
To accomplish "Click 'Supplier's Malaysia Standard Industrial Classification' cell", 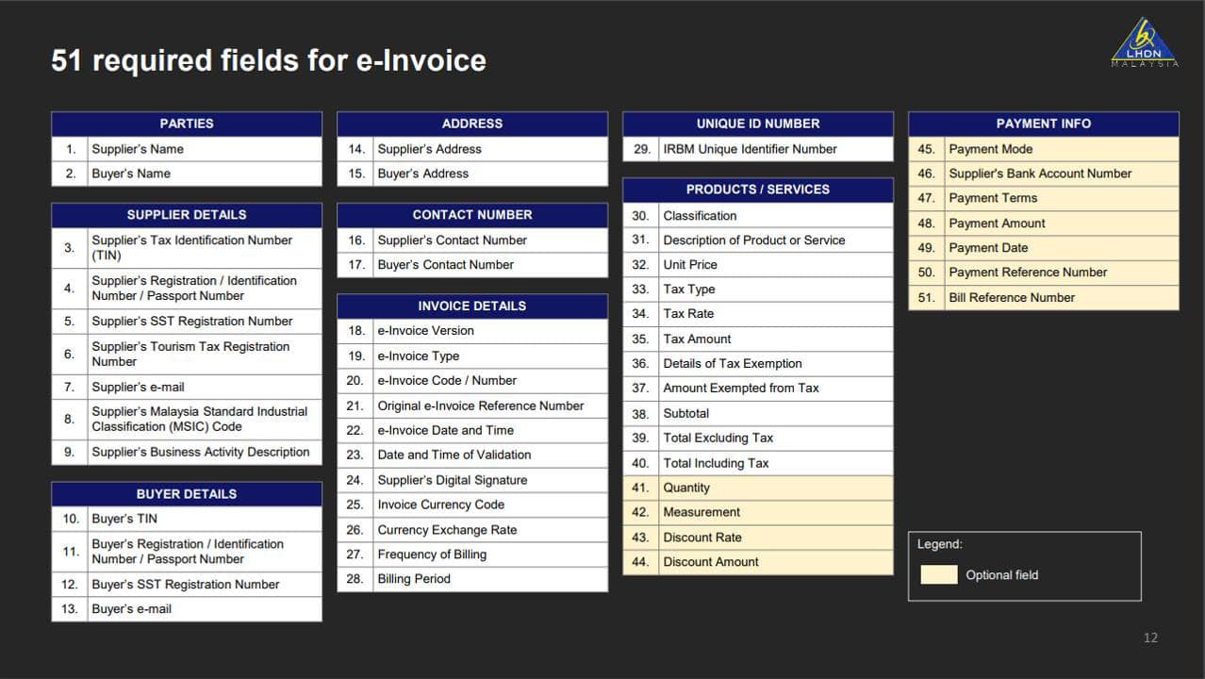I will click(205, 420).
